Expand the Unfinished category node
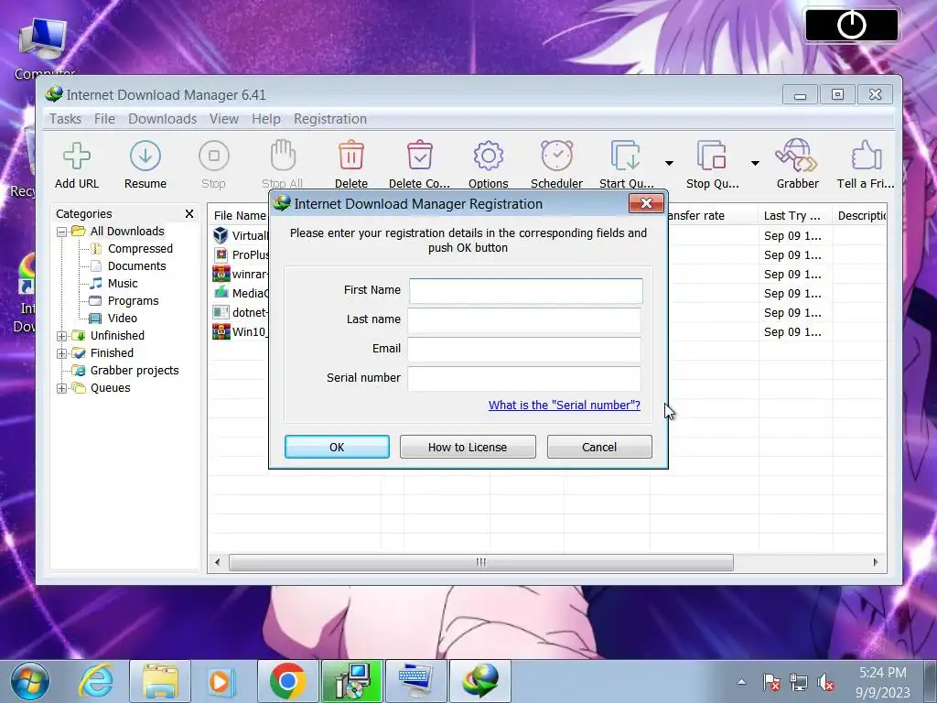This screenshot has width=937, height=703. click(61, 336)
